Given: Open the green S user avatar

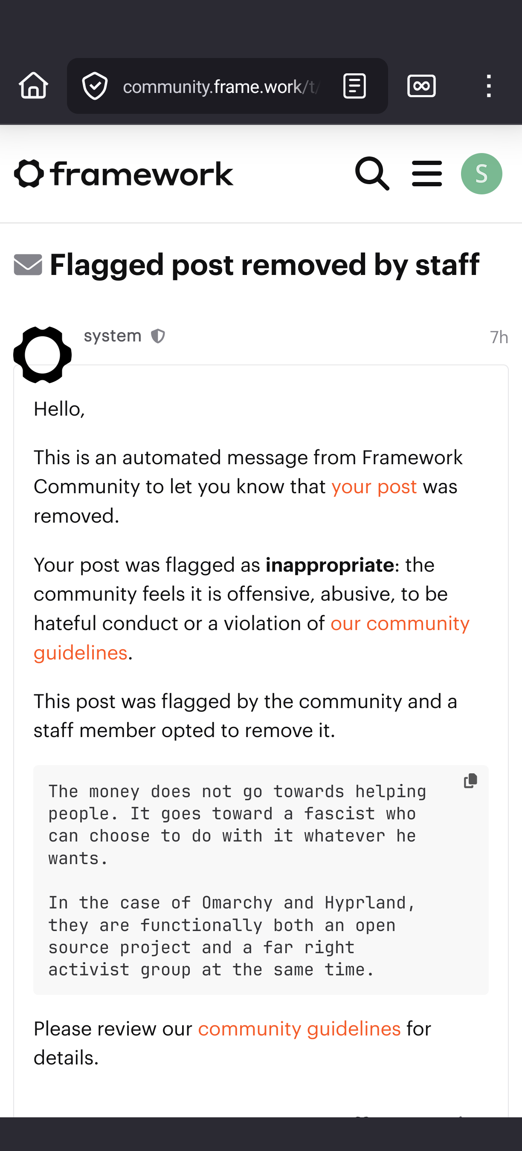Looking at the screenshot, I should click(x=481, y=174).
